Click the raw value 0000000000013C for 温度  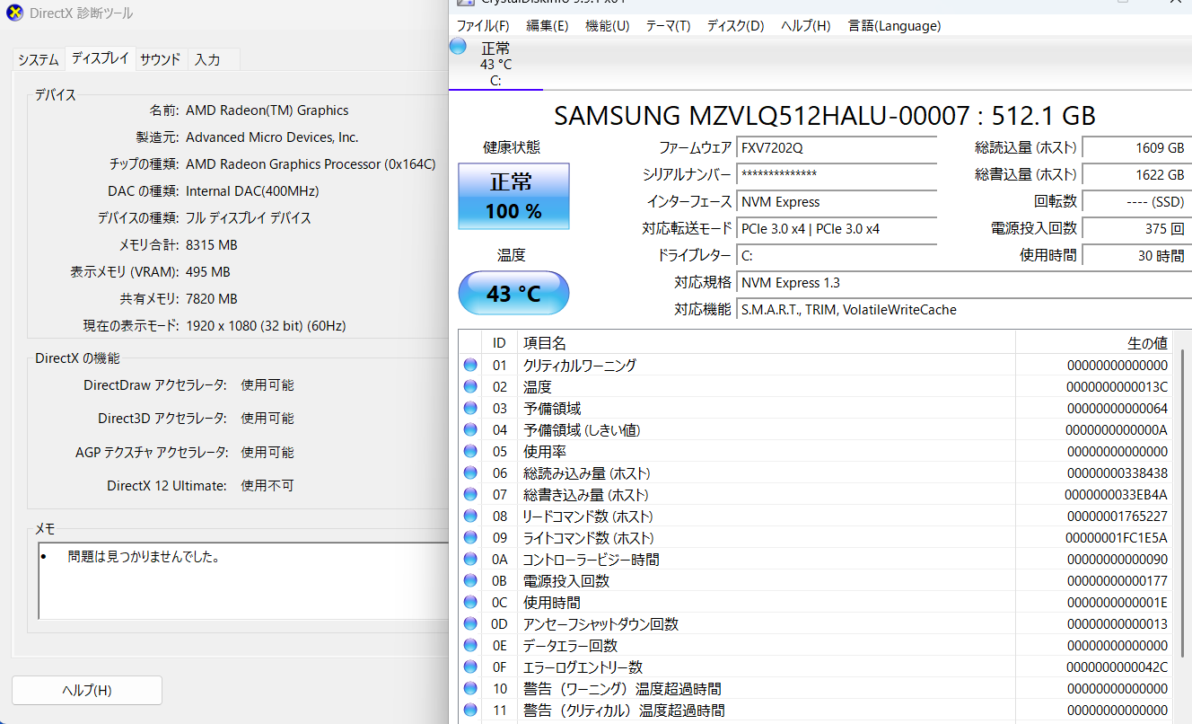[x=1117, y=387]
